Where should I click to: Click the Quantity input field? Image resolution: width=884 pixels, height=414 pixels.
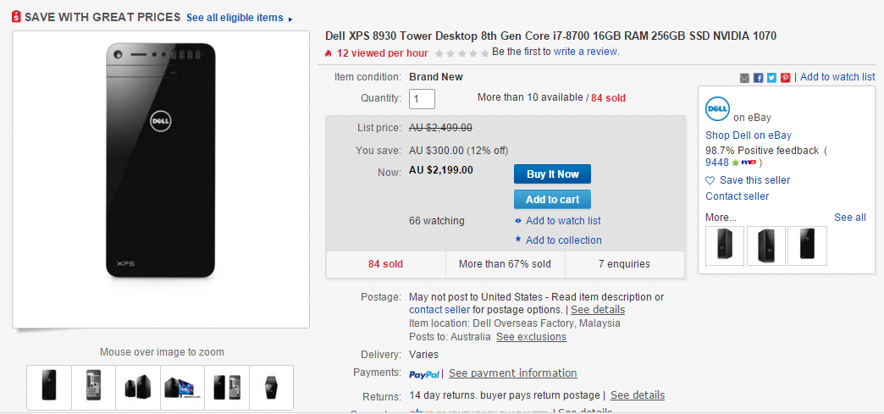(423, 99)
